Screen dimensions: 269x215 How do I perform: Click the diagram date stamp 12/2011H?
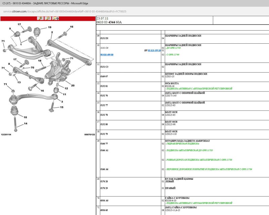(6, 135)
